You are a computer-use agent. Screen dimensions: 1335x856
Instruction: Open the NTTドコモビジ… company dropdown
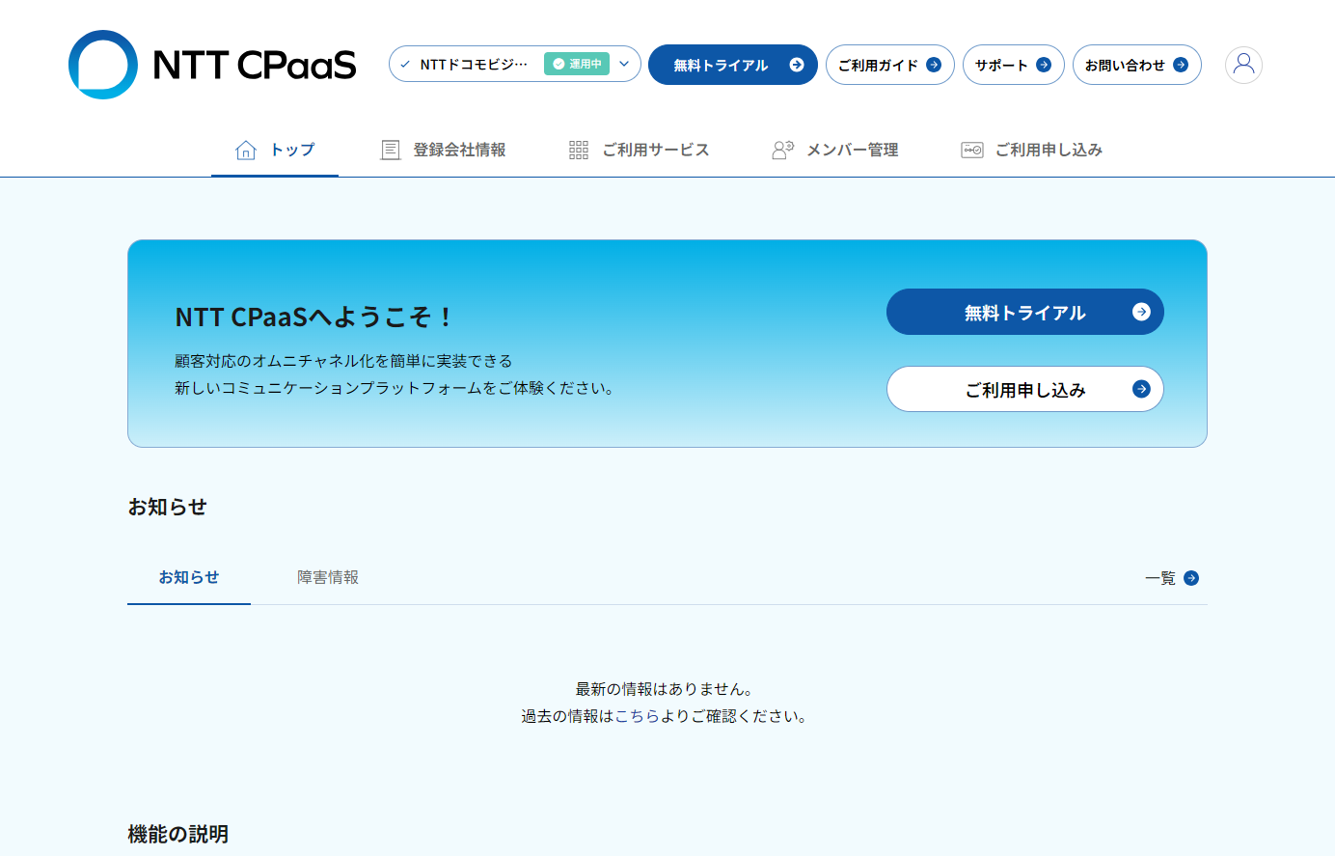tap(515, 64)
